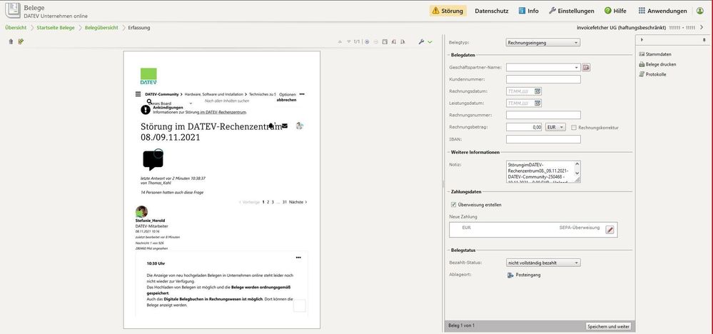Click the trash delete icon above document
The image size is (713, 334).
coord(11,41)
